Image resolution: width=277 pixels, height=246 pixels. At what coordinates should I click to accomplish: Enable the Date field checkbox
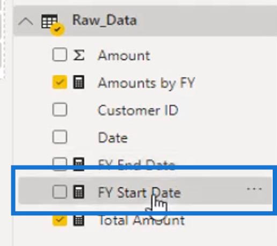tap(60, 137)
